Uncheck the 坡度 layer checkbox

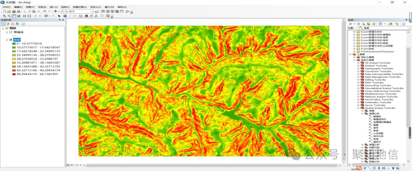click(11, 40)
